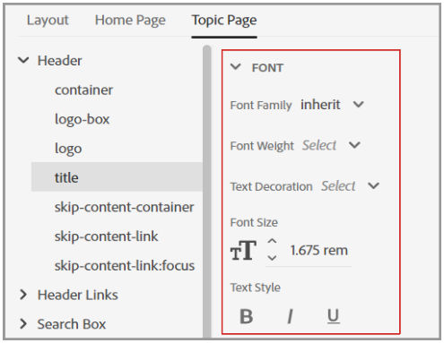Click the font size TT icon
The image size is (444, 343).
(x=243, y=250)
